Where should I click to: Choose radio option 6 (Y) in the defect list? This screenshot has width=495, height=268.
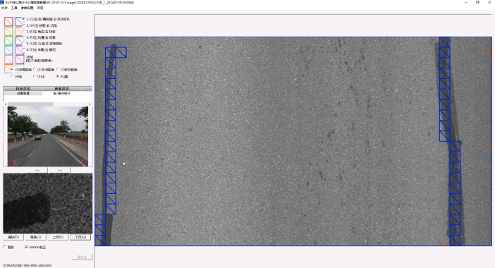point(24,49)
